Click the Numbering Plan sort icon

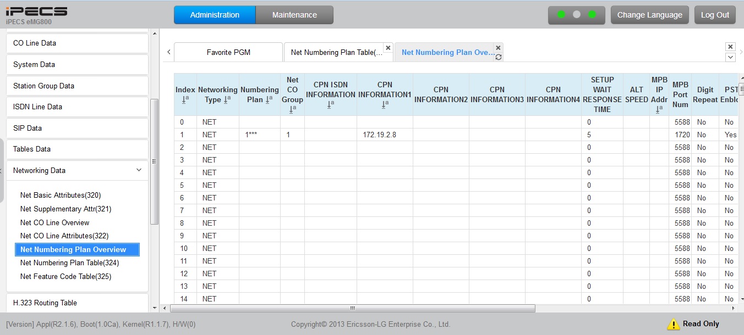(x=269, y=99)
